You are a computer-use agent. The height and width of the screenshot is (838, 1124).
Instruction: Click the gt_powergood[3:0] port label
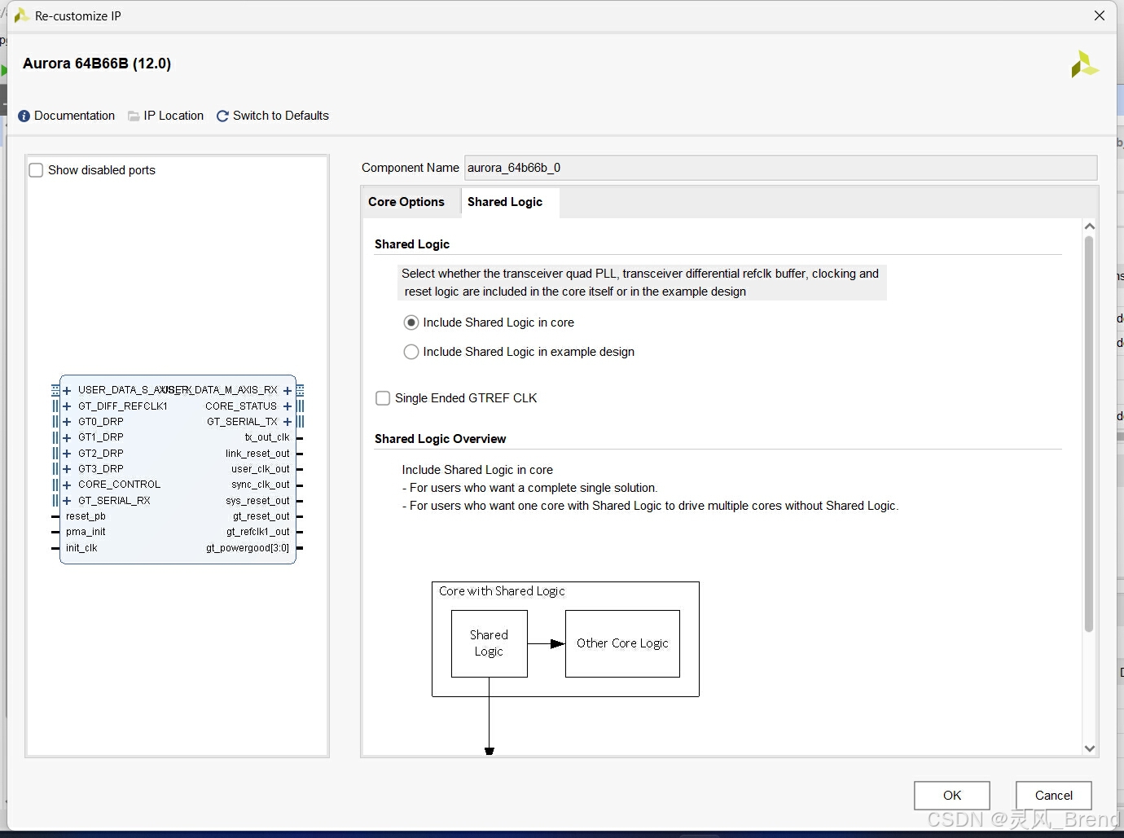click(248, 548)
